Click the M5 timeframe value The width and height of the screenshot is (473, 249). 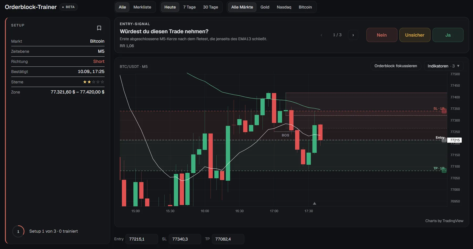tap(101, 51)
